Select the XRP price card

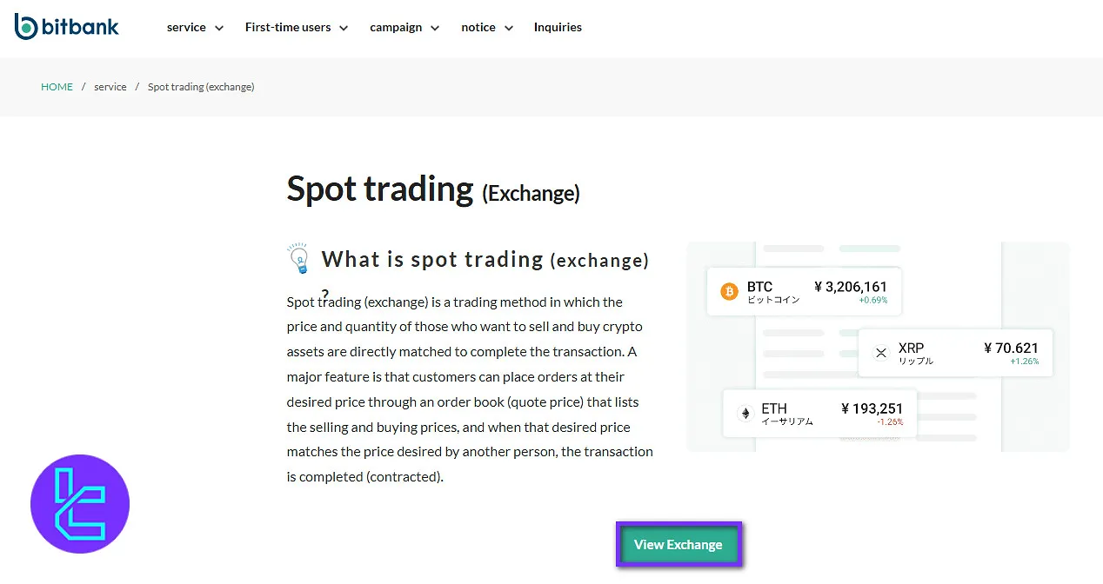click(x=955, y=353)
